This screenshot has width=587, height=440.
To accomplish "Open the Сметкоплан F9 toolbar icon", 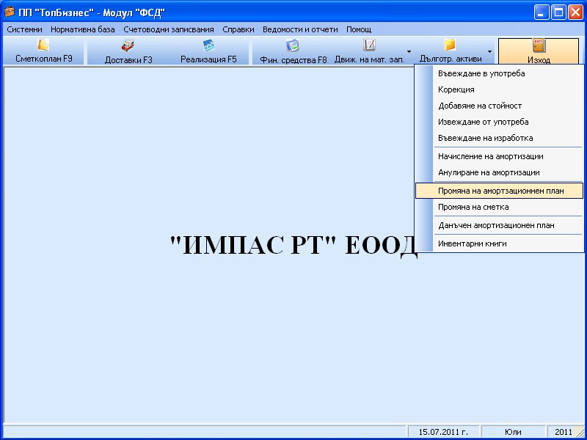I will pyautogui.click(x=43, y=45).
